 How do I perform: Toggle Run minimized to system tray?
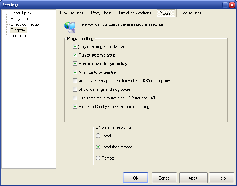75,64
